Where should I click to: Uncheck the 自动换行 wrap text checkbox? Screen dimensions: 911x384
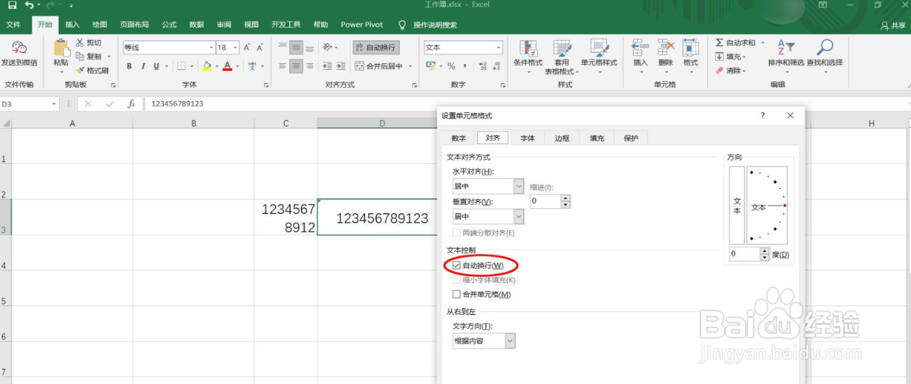[x=457, y=265]
